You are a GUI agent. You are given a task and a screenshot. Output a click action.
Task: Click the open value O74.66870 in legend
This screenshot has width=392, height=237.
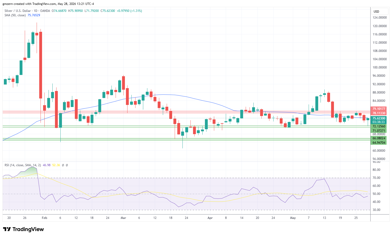tap(59, 11)
